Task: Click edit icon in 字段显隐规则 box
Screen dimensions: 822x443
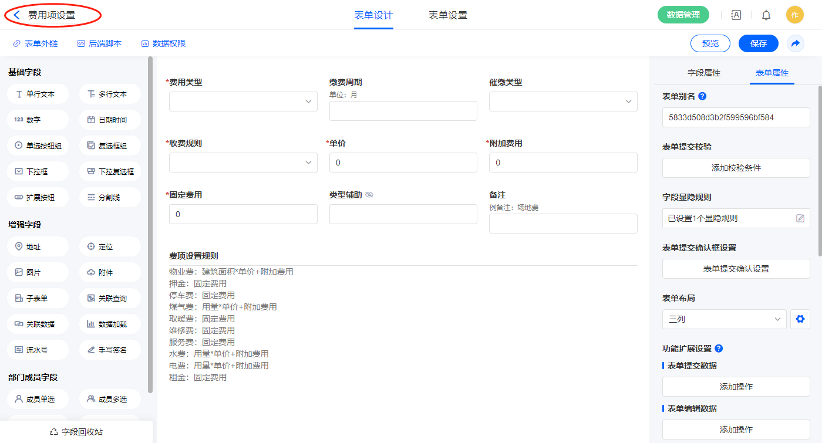Action: point(800,218)
